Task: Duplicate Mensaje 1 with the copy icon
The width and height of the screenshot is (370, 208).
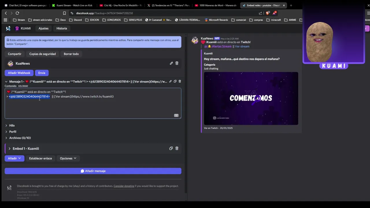Action: pyautogui.click(x=175, y=81)
